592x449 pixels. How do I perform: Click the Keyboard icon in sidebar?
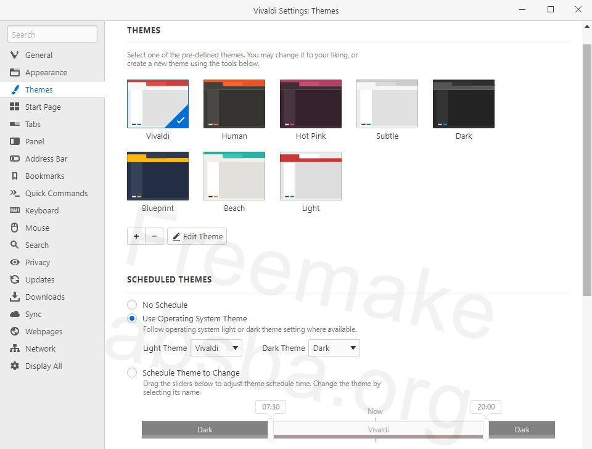click(x=15, y=210)
